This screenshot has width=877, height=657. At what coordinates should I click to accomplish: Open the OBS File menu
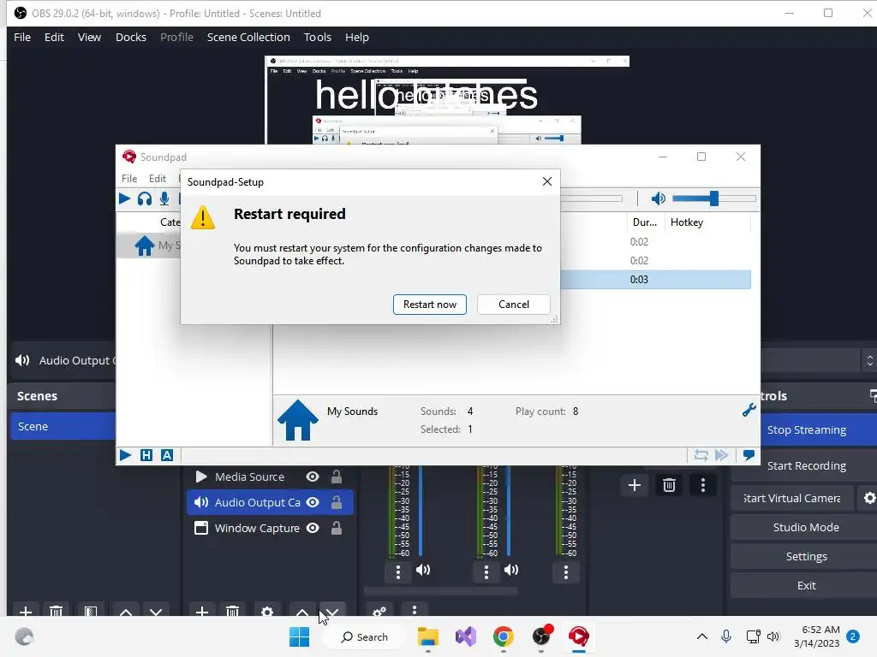tap(22, 37)
